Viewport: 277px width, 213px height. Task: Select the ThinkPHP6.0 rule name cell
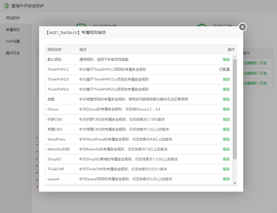(58, 89)
